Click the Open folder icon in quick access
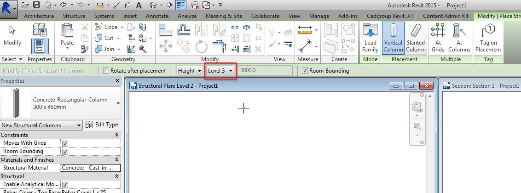The width and height of the screenshot is (521, 193). click(x=25, y=5)
